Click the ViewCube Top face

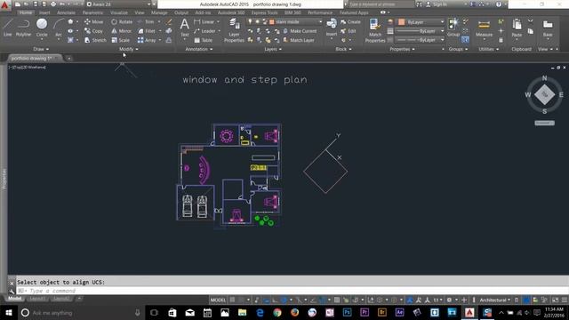(x=544, y=94)
